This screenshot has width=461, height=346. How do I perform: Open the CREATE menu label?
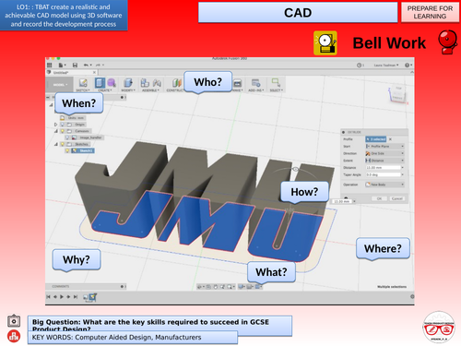[x=104, y=90]
